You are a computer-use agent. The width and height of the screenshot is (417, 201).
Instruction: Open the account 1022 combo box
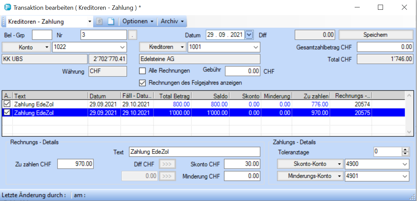pyautogui.click(x=122, y=47)
